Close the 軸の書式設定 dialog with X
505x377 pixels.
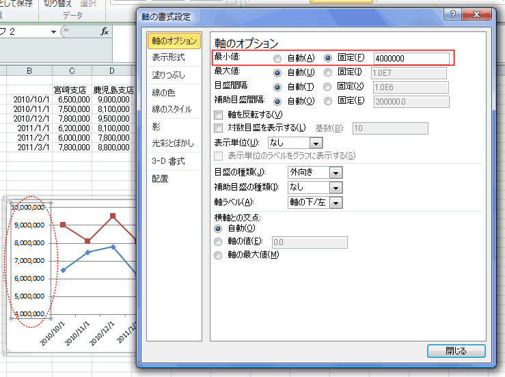tap(477, 14)
